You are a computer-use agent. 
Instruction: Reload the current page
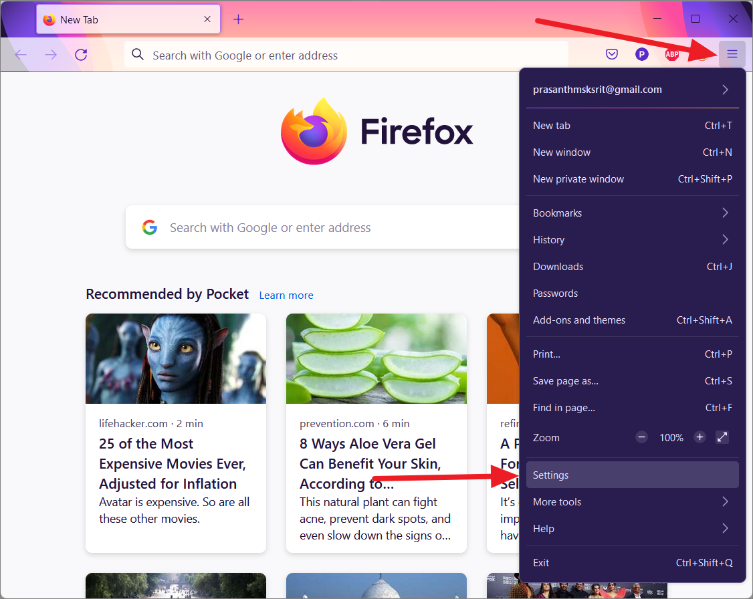81,55
